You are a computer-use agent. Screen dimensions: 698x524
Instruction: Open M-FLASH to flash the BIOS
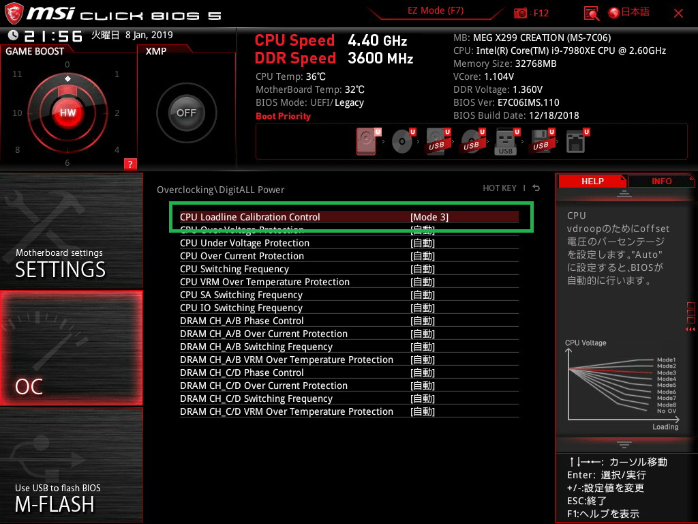pos(71,465)
